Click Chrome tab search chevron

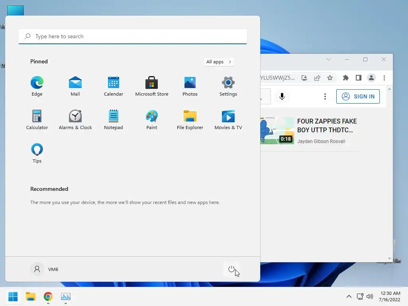point(329,60)
